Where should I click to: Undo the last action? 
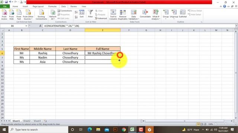pos(10,2)
